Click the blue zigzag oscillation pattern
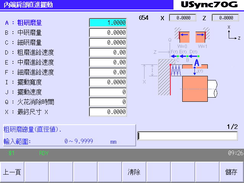 pos(176,70)
